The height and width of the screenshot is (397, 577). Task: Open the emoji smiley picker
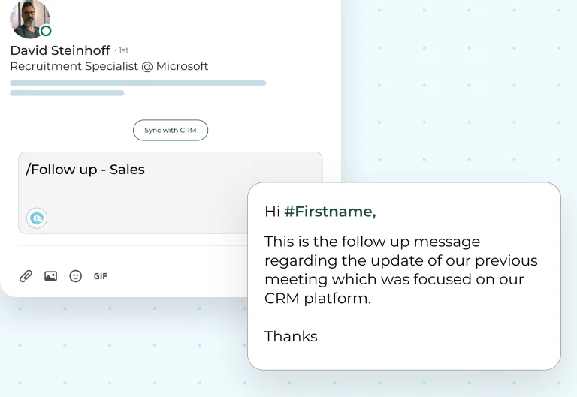(x=75, y=276)
